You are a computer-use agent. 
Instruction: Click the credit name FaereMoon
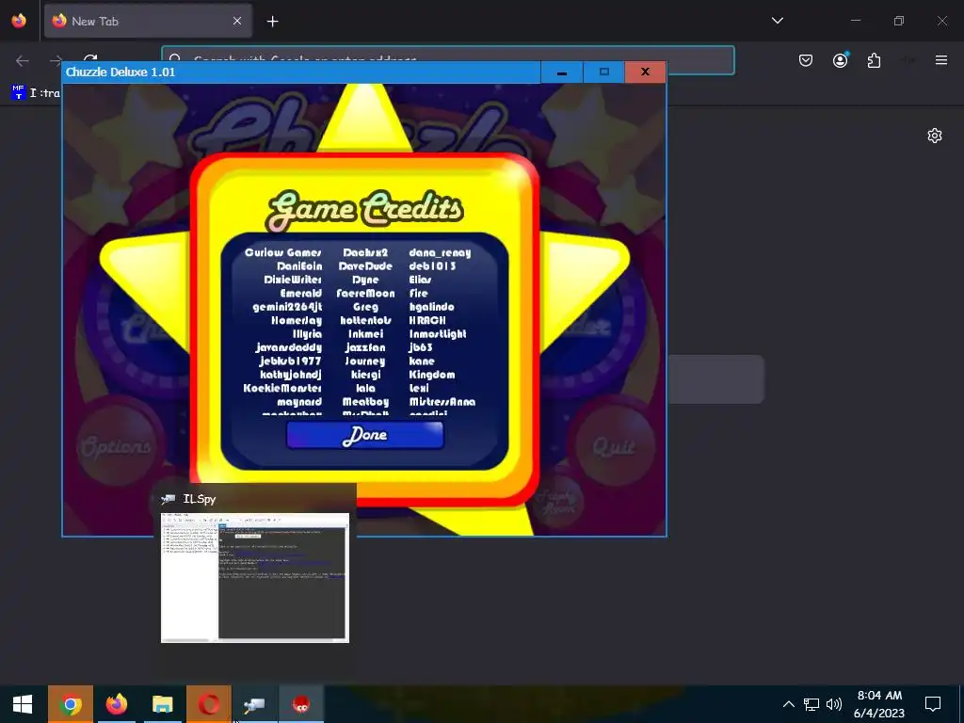365,294
